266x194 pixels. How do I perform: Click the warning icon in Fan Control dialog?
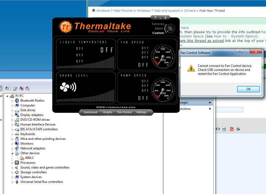[191, 68]
